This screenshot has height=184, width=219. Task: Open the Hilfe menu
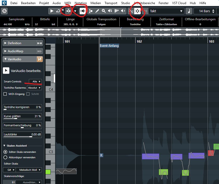coord(203,3)
